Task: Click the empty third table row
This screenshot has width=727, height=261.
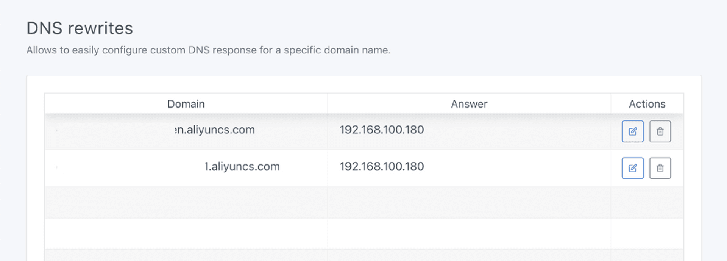Action: (364, 202)
